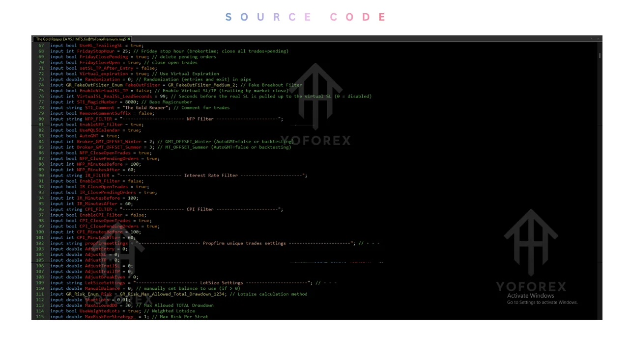Click the LotSizeSettings string line 109
The width and height of the screenshot is (629, 353).
(x=194, y=283)
